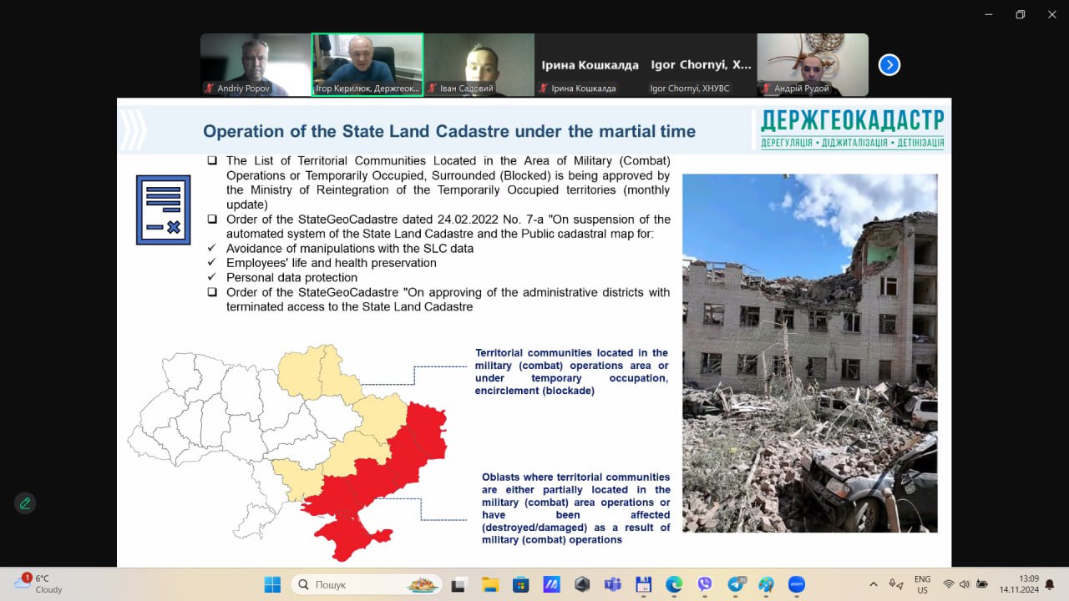This screenshot has width=1069, height=601.
Task: Open Microsoft Edge from the taskbar
Action: (x=674, y=584)
